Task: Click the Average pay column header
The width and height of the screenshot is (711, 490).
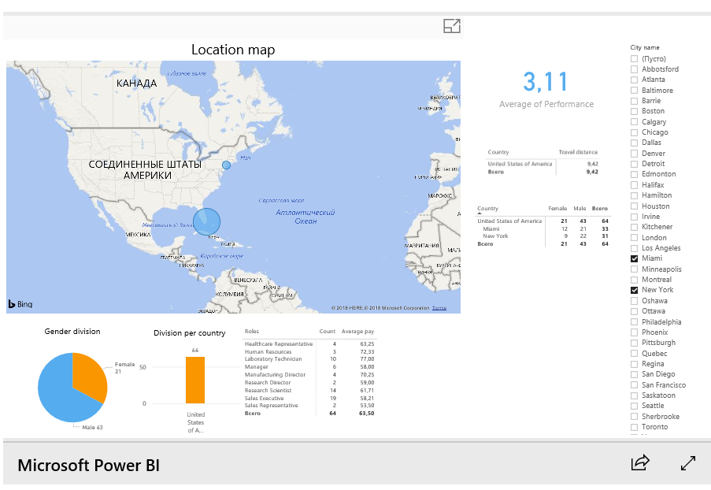Action: (357, 331)
